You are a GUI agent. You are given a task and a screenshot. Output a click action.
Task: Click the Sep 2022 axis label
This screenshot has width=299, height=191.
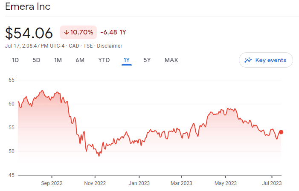(x=52, y=183)
